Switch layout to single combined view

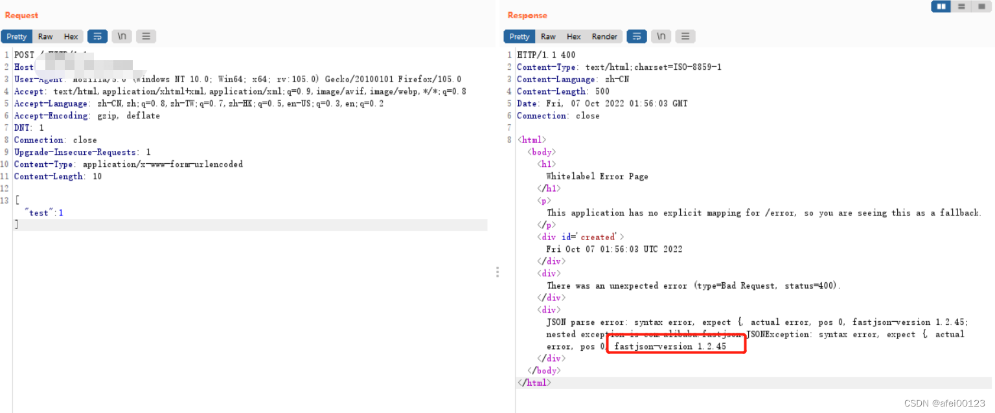pyautogui.click(x=980, y=6)
